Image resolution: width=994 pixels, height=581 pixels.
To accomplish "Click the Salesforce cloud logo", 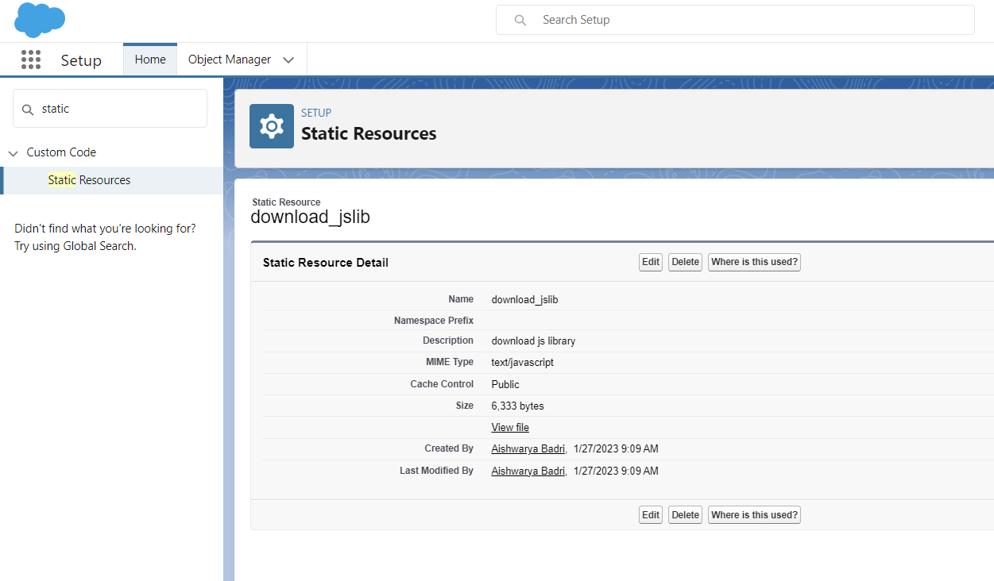I will (38, 20).
